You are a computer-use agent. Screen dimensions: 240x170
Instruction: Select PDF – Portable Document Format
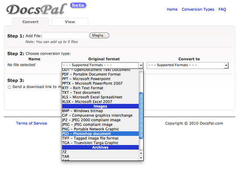point(100,74)
